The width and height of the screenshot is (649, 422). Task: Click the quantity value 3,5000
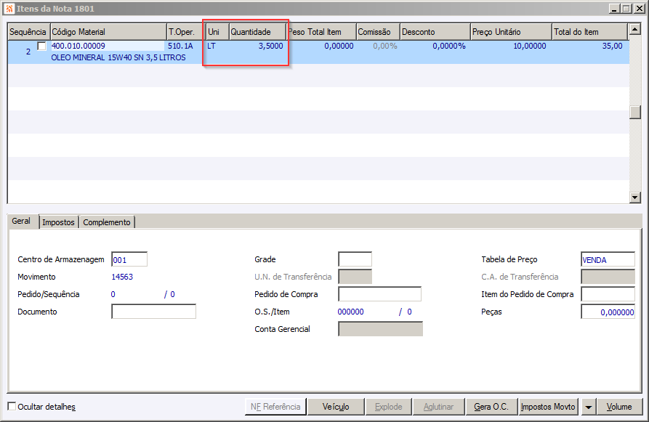pos(270,46)
